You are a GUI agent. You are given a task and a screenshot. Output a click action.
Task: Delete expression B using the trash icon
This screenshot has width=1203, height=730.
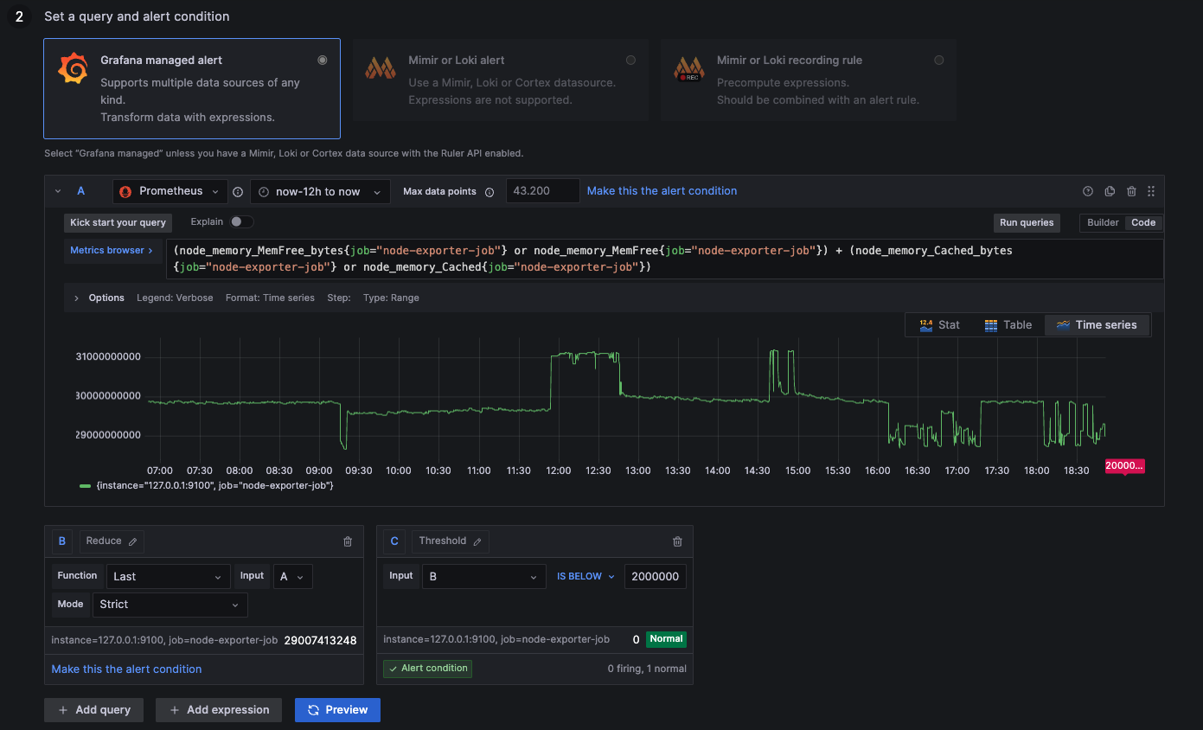click(x=348, y=541)
